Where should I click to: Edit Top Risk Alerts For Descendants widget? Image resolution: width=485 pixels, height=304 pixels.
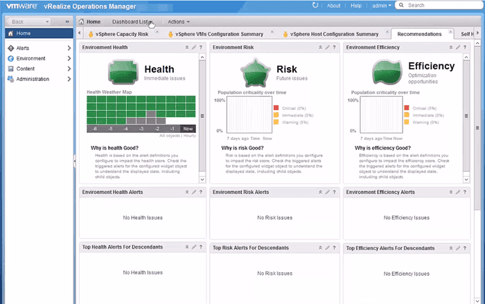click(327, 248)
